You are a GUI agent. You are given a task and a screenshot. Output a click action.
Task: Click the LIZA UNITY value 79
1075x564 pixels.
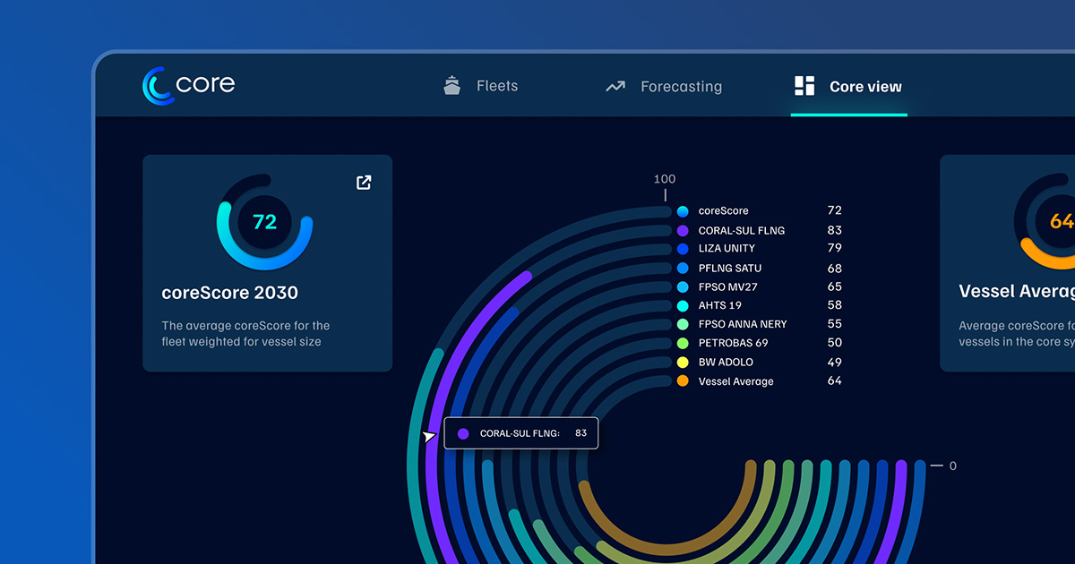pos(834,249)
